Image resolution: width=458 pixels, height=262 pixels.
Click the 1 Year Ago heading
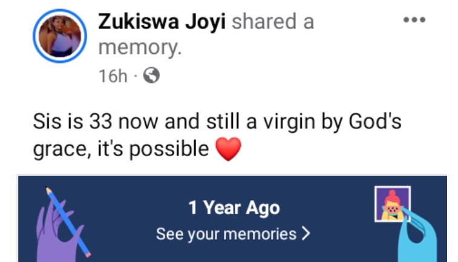[x=234, y=208]
